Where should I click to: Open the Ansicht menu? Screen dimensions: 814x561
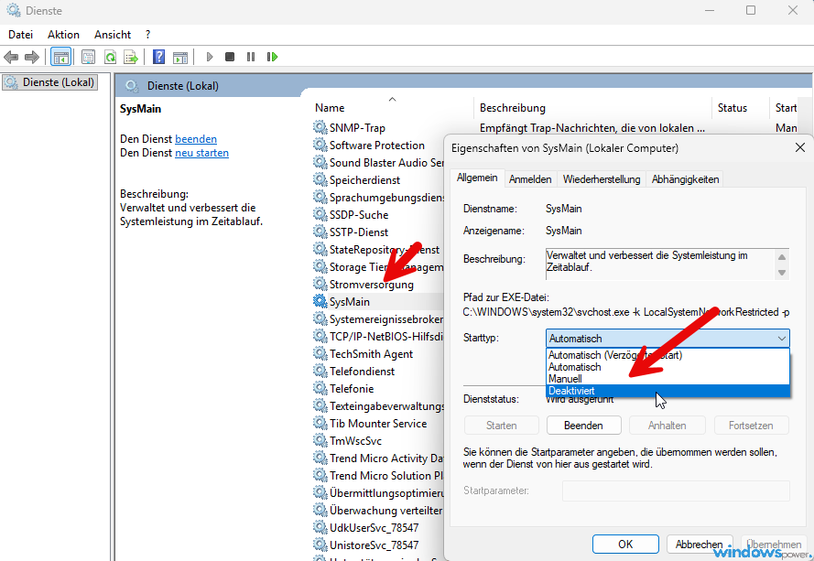(113, 34)
